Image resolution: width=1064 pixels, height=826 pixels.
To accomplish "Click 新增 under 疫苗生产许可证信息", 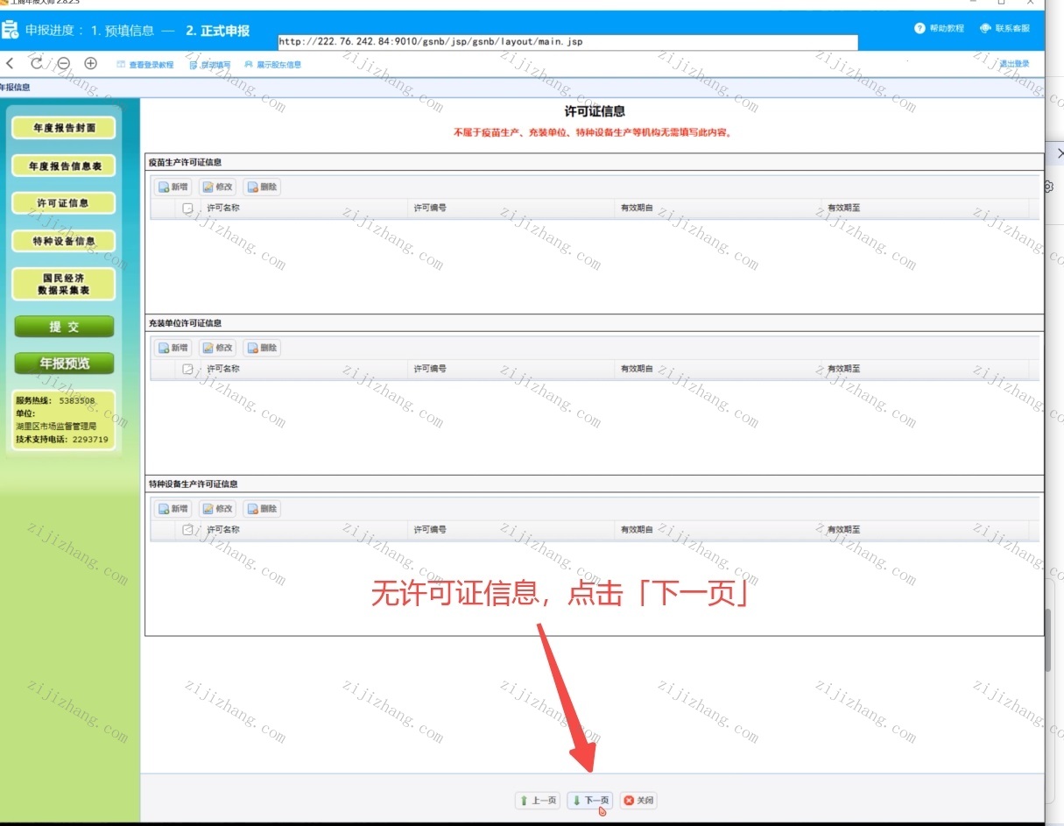I will pyautogui.click(x=173, y=187).
